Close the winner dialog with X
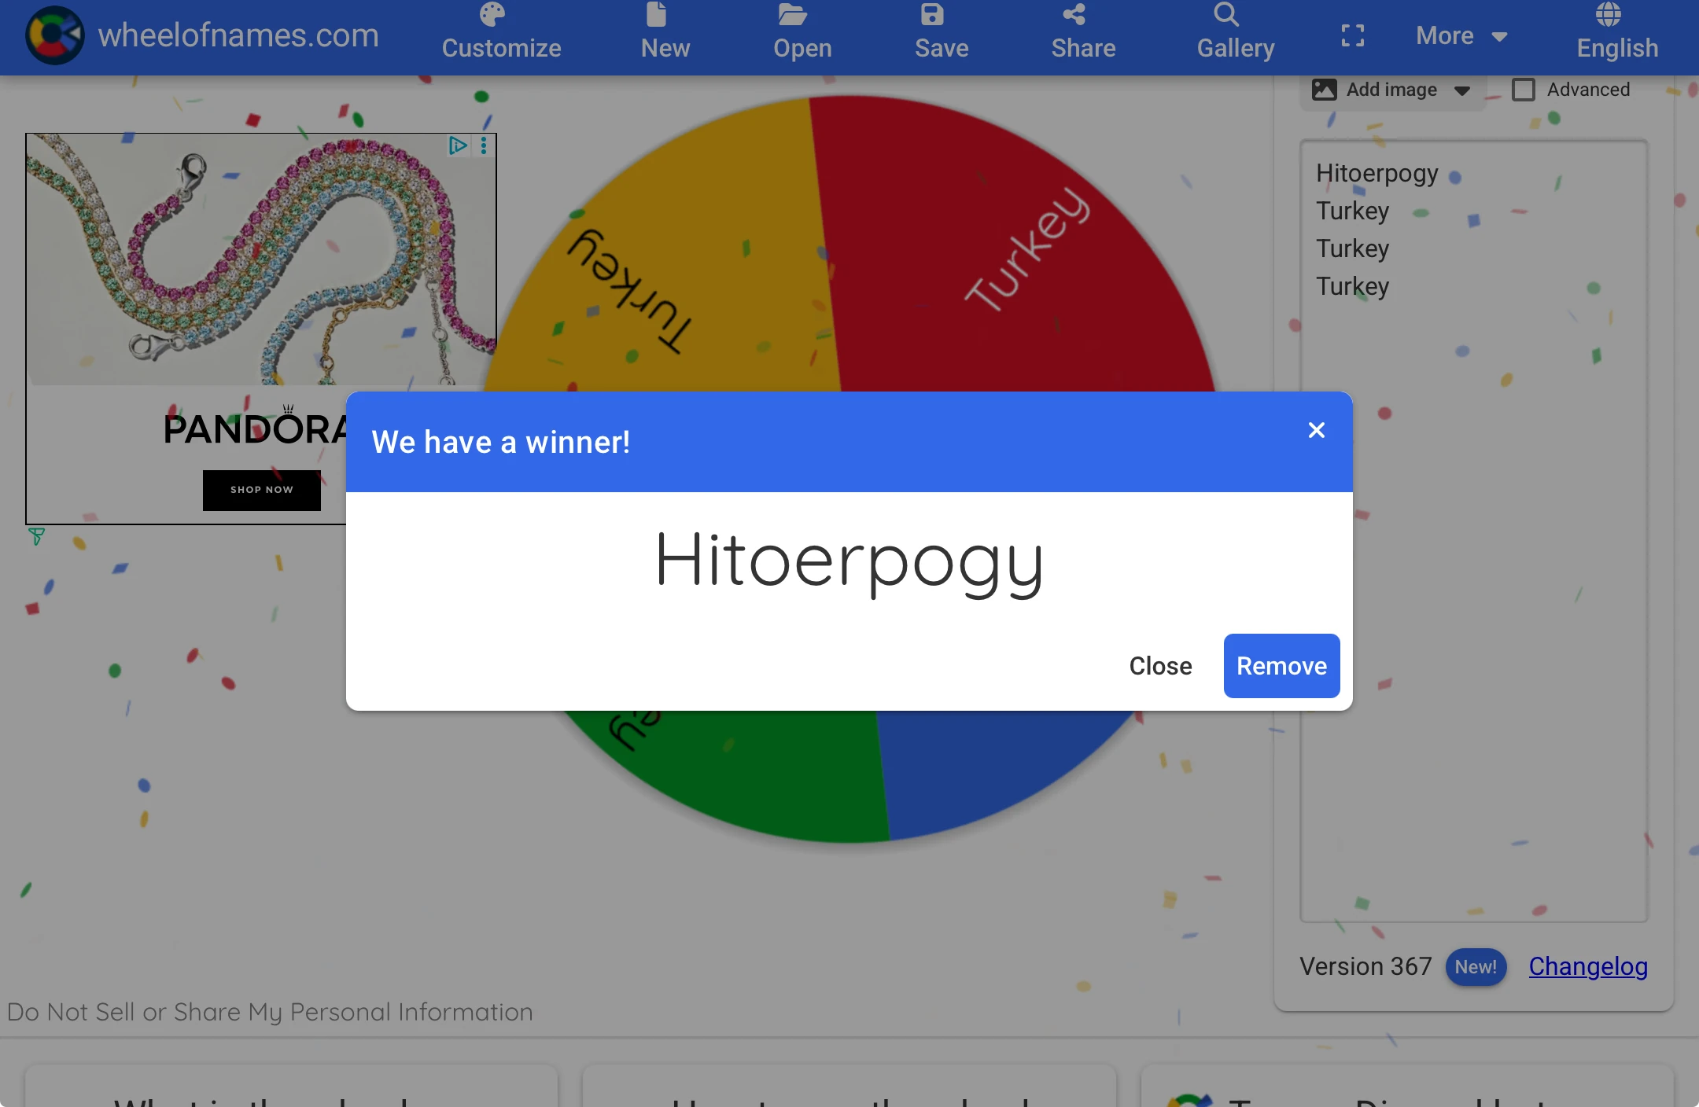 point(1316,430)
